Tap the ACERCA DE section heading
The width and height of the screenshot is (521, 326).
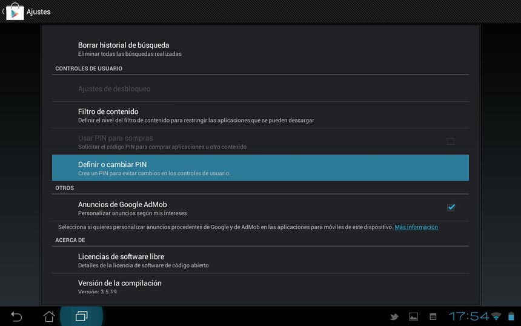click(70, 240)
